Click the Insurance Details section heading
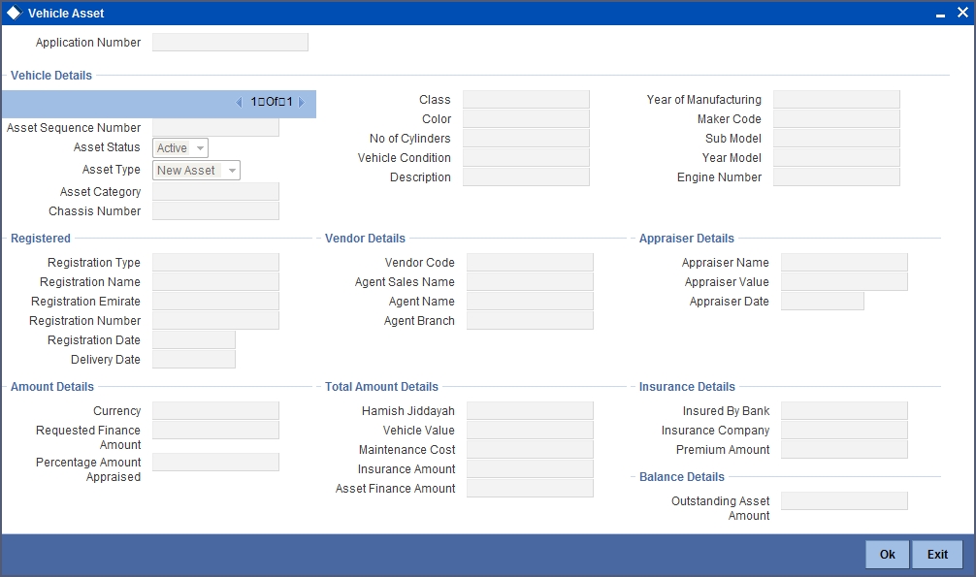Screen dimensions: 976x577 [x=687, y=387]
